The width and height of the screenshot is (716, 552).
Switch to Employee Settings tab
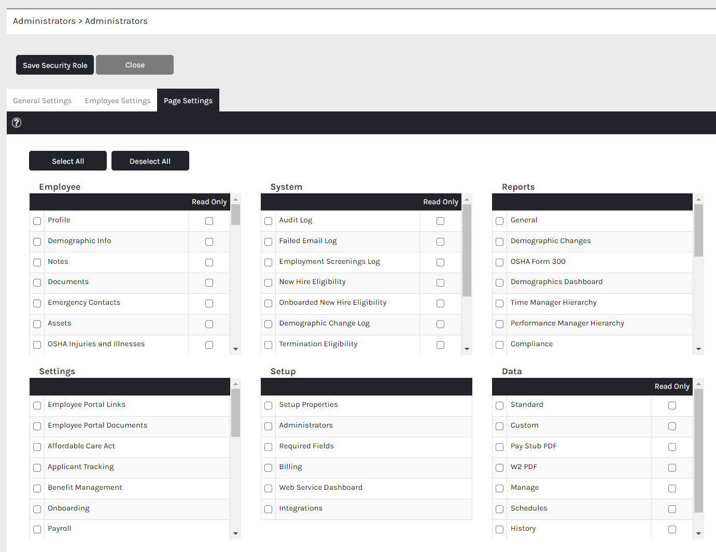pos(118,101)
